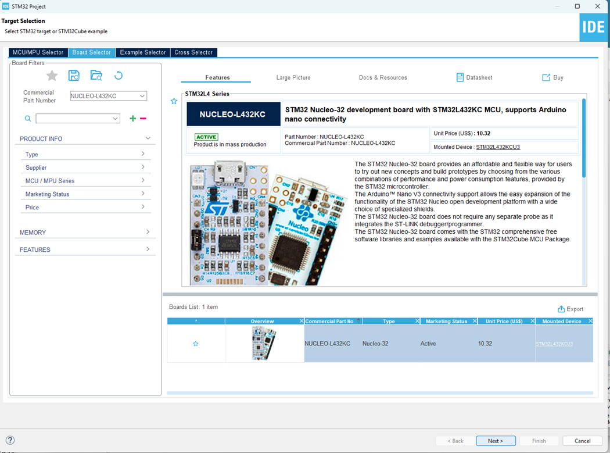Click the load search folder icon
Viewport: 610px width, 453px height.
[x=96, y=76]
